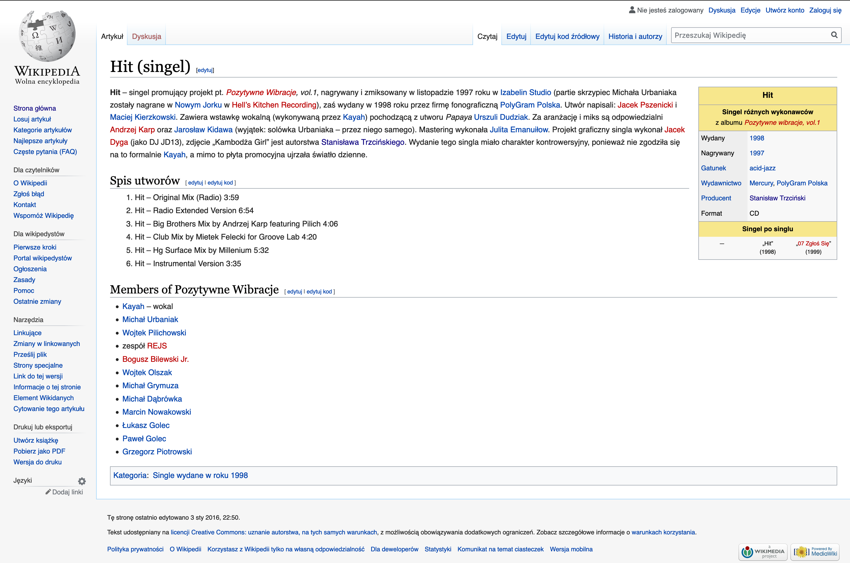
Task: Click Grzegorz Piotrowski link
Action: coord(157,451)
